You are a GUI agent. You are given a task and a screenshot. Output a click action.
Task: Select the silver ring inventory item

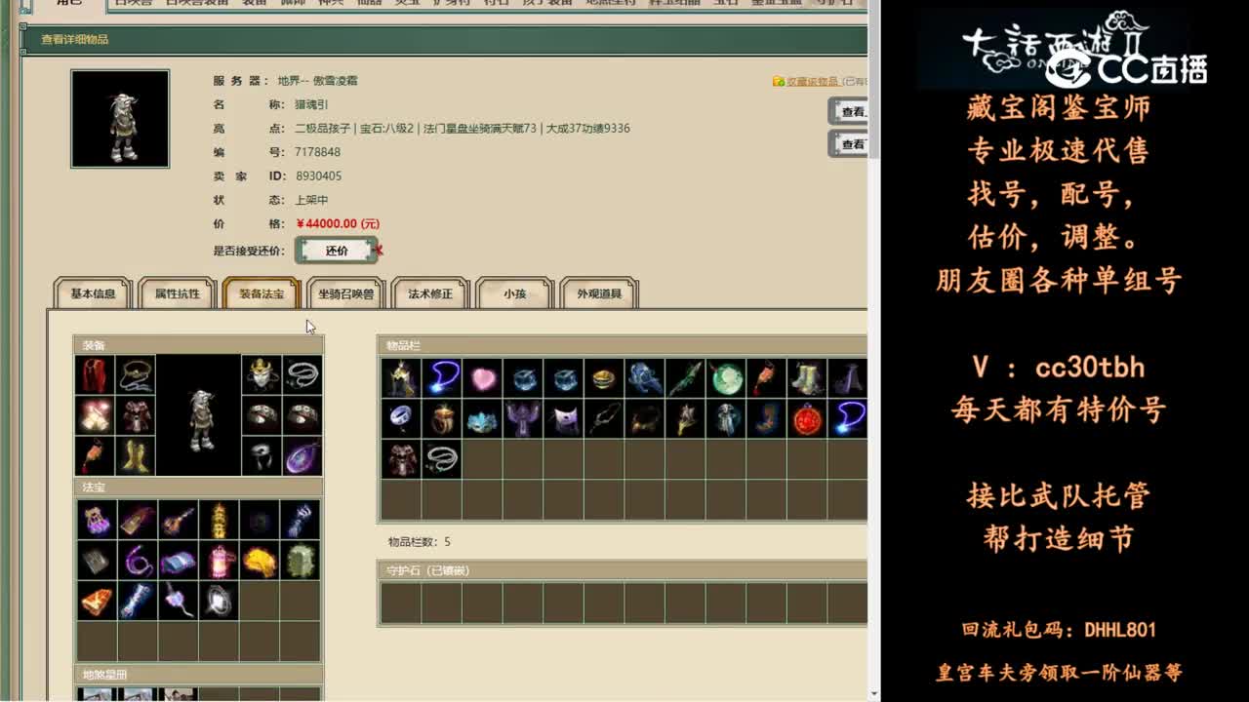point(401,418)
